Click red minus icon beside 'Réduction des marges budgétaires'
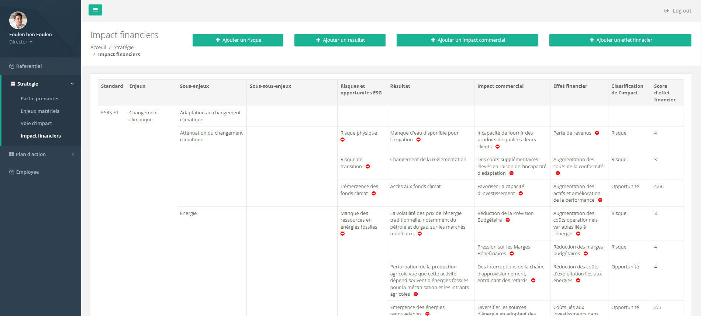701x316 pixels. tap(586, 254)
